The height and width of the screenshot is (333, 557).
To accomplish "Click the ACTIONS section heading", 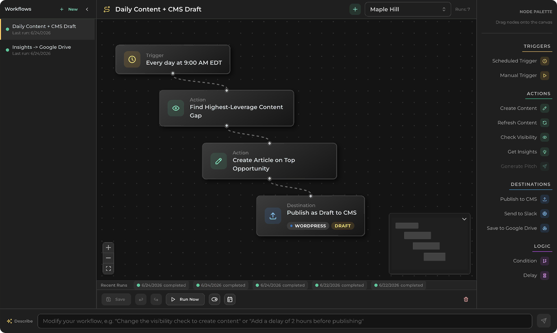I will [x=538, y=94].
